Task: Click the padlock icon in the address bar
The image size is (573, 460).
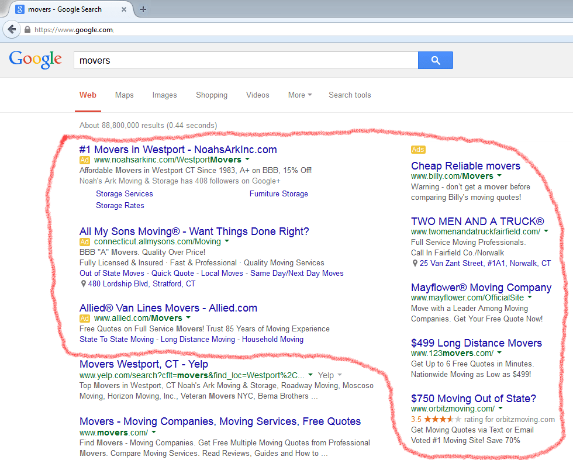Action: pyautogui.click(x=27, y=29)
